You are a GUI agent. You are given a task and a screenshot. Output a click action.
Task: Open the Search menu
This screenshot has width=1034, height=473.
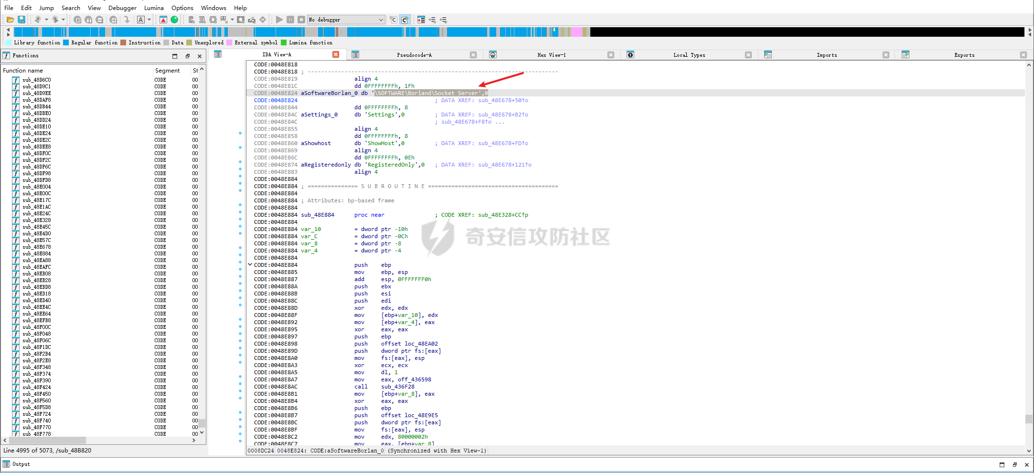(x=71, y=8)
